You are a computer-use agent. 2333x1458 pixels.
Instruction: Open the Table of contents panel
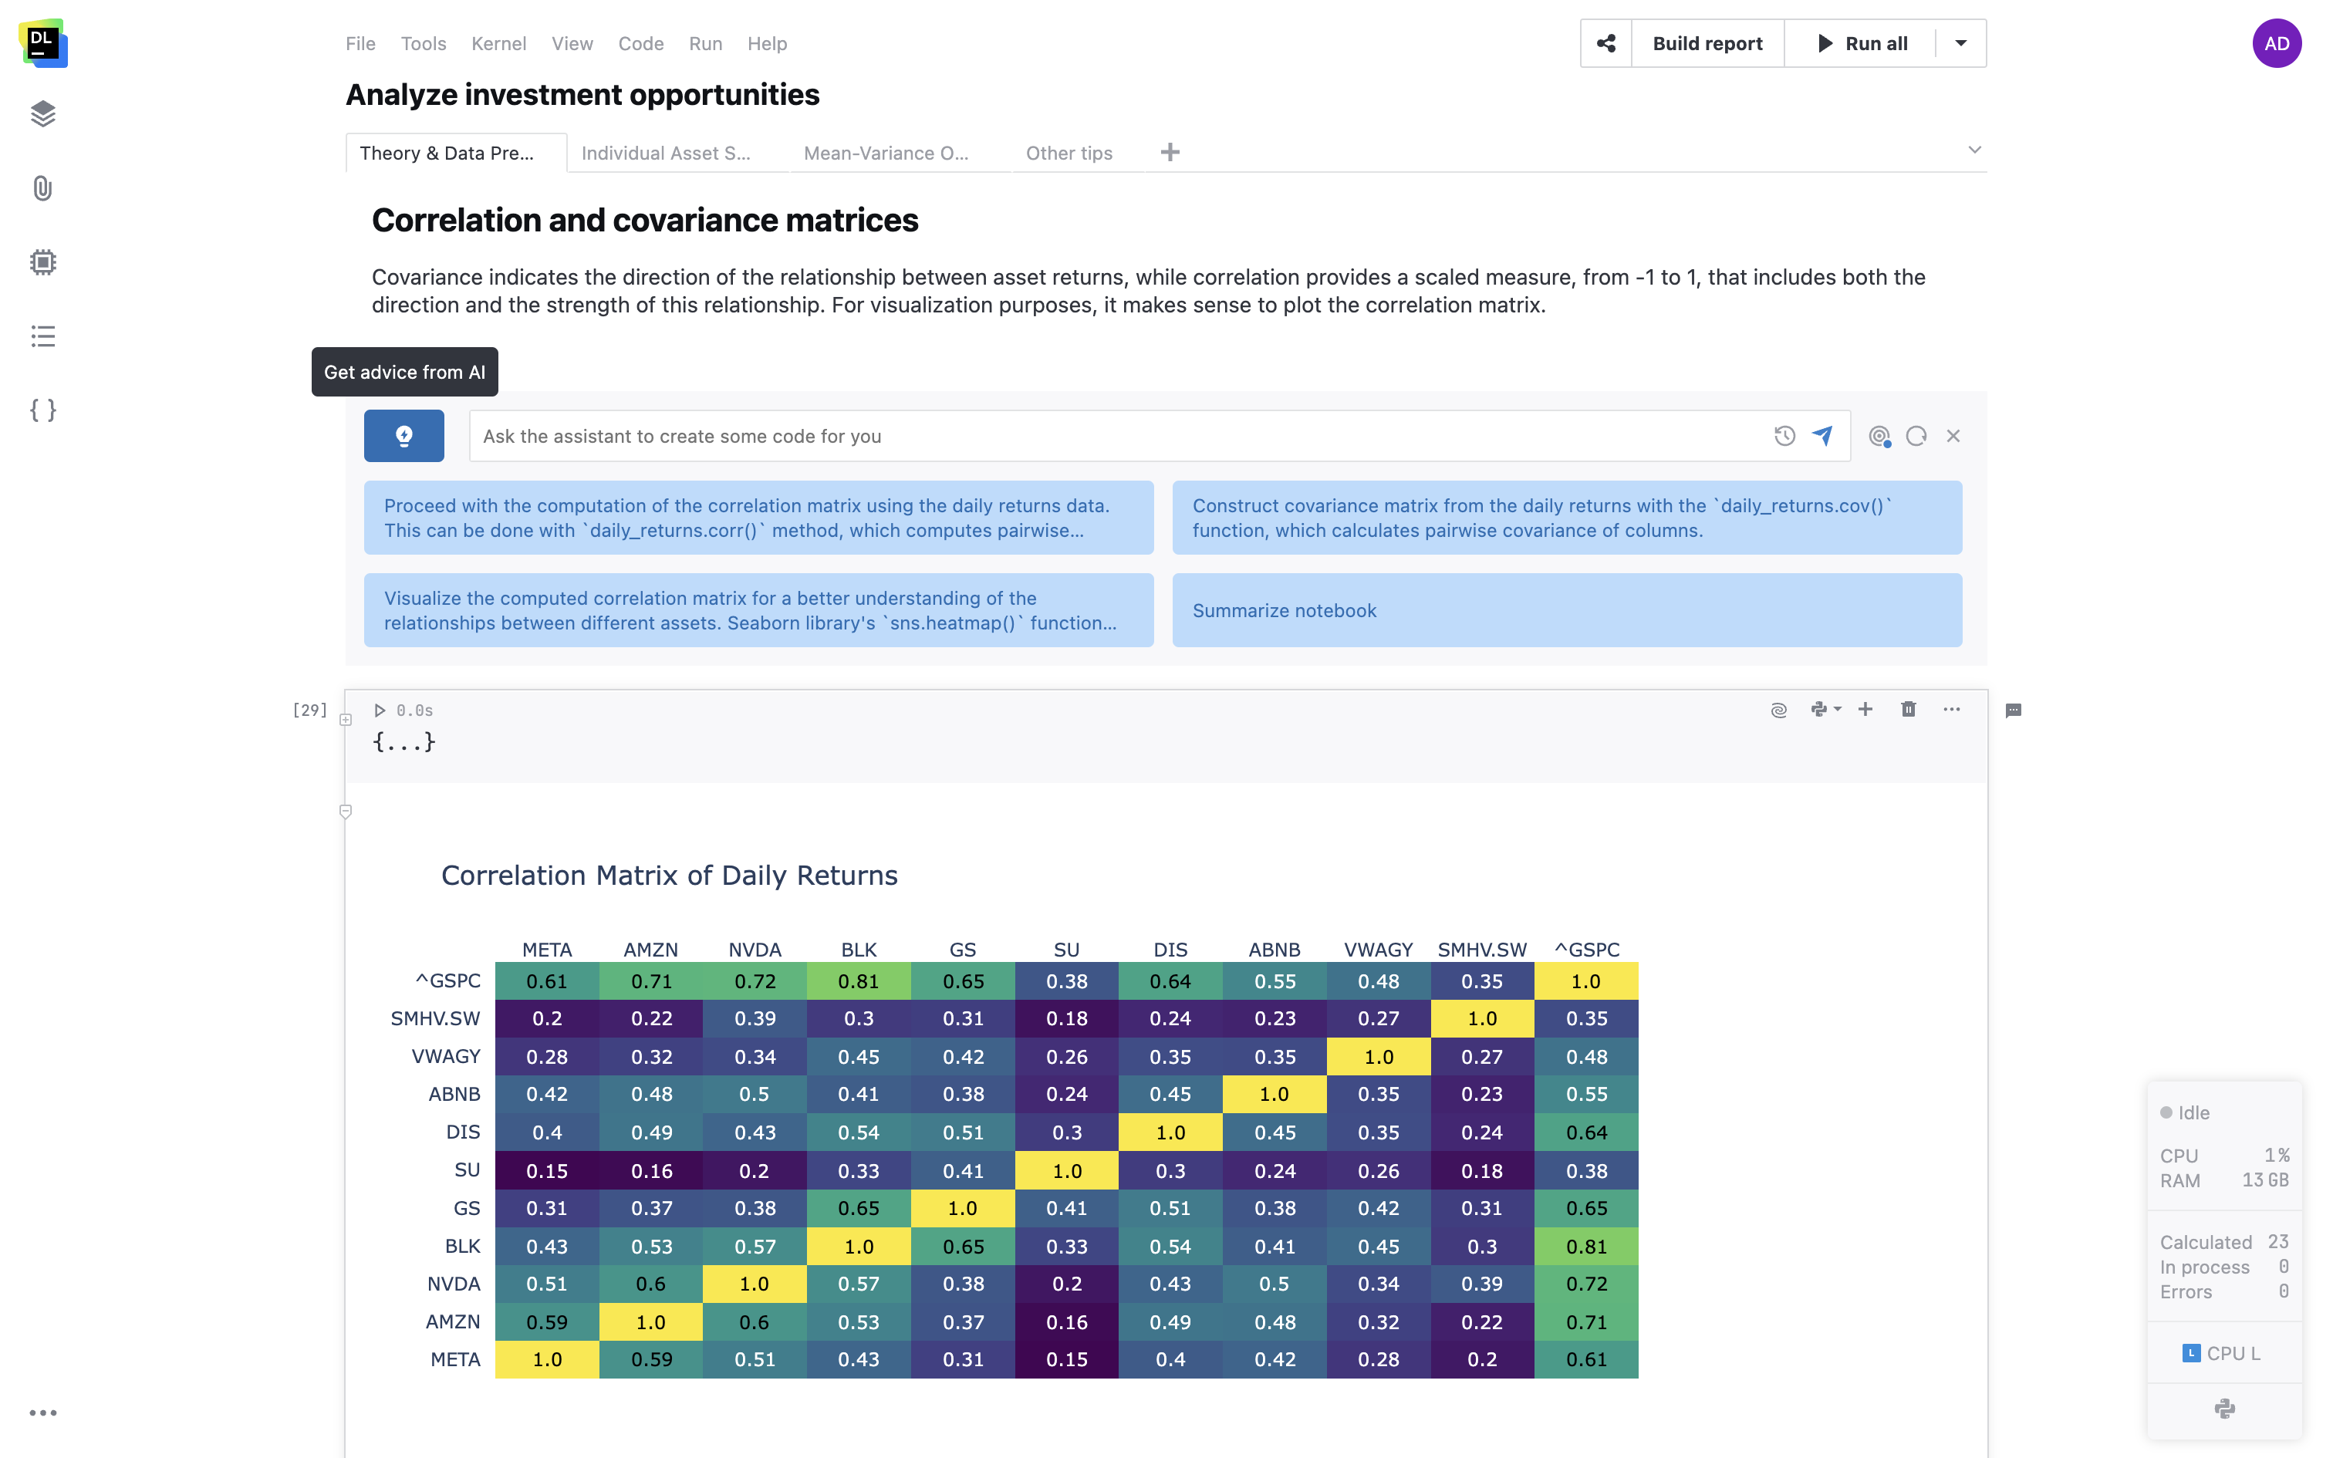point(42,336)
